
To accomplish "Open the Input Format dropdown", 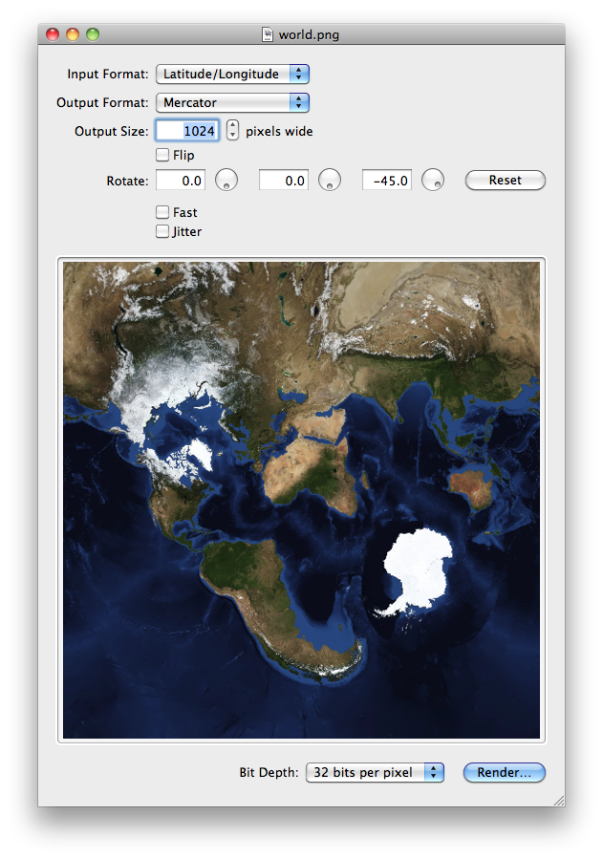I will (232, 75).
